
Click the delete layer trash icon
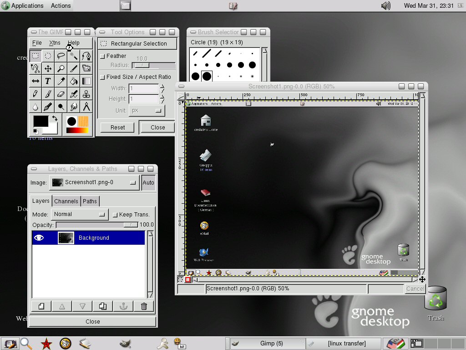144,306
